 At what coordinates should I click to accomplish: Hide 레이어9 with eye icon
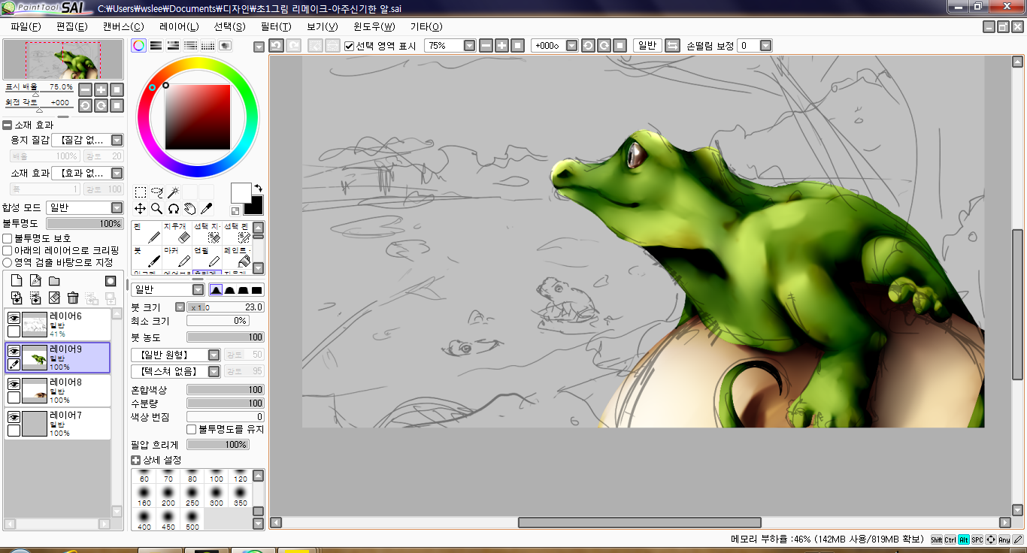point(14,351)
